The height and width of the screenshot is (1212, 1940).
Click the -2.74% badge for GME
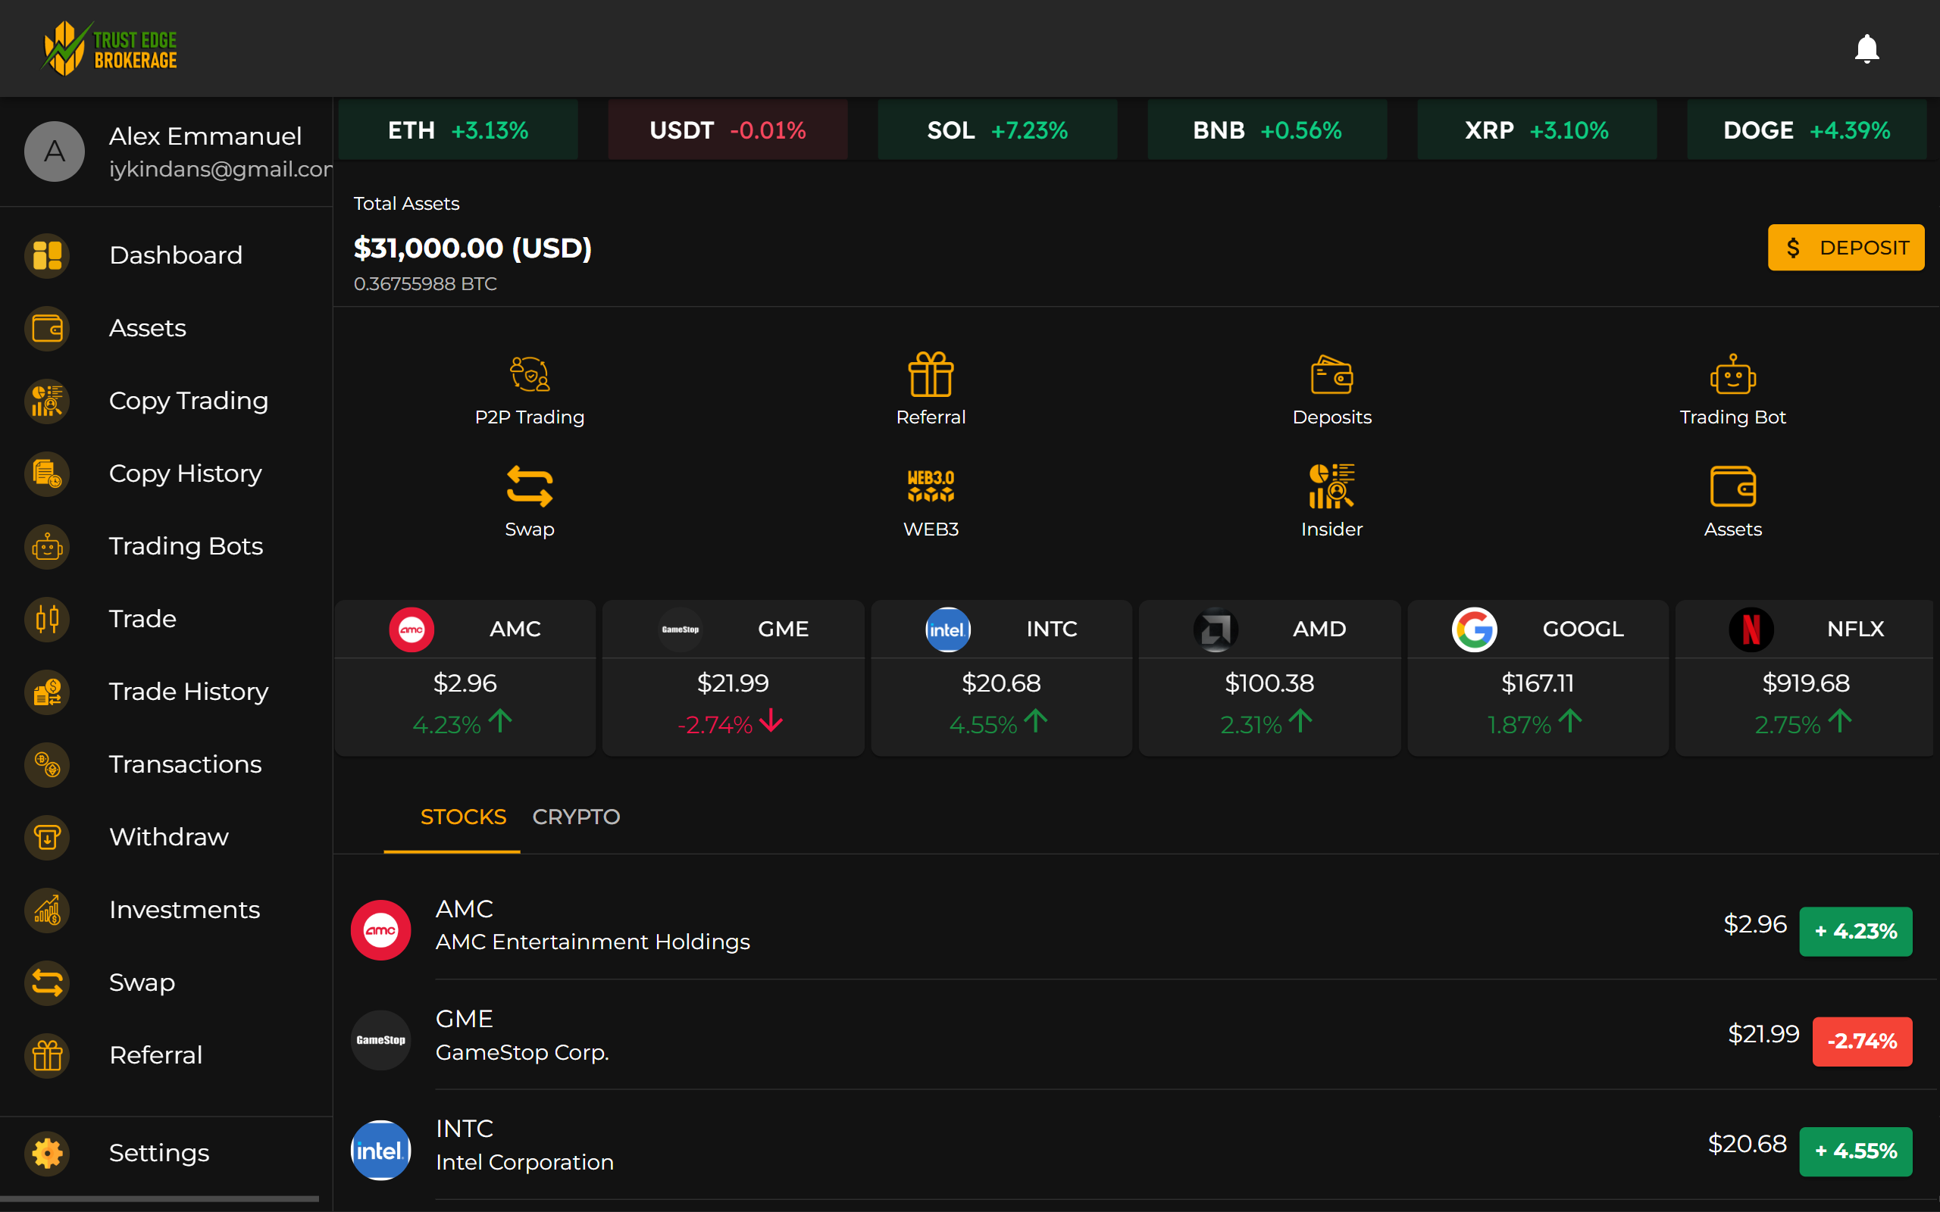click(1861, 1042)
